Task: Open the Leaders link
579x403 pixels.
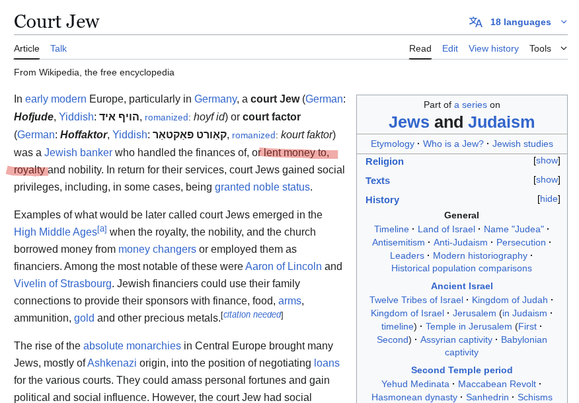Action: click(407, 256)
